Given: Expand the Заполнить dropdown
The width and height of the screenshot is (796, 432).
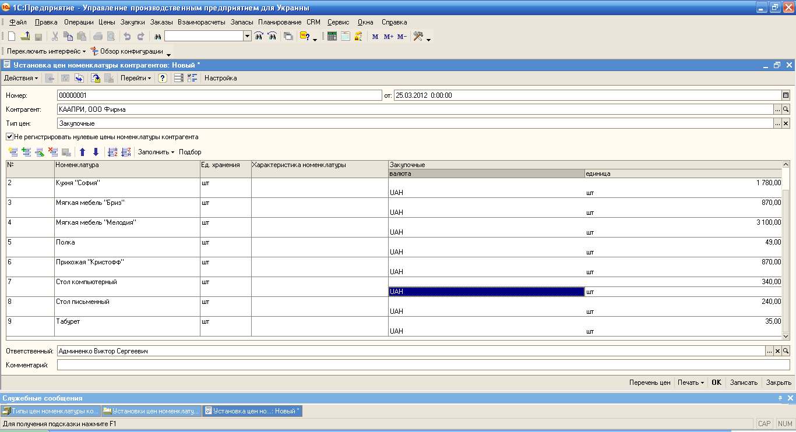Looking at the screenshot, I should click(156, 152).
